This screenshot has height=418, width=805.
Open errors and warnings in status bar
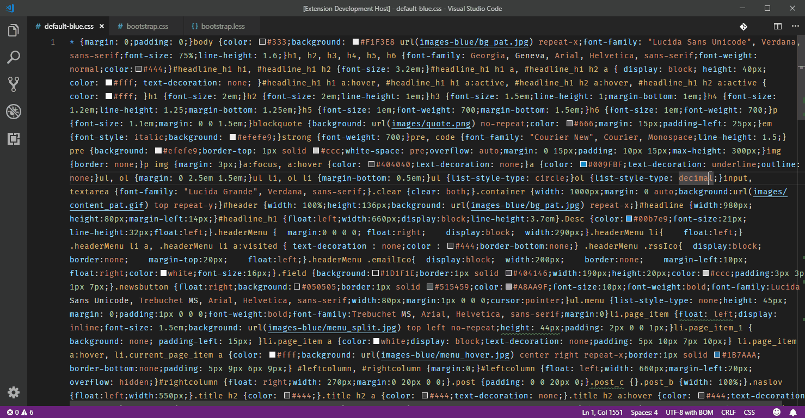tap(21, 412)
